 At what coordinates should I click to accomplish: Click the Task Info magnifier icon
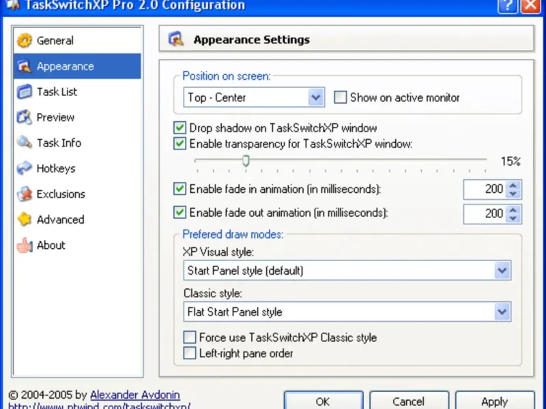click(x=25, y=142)
